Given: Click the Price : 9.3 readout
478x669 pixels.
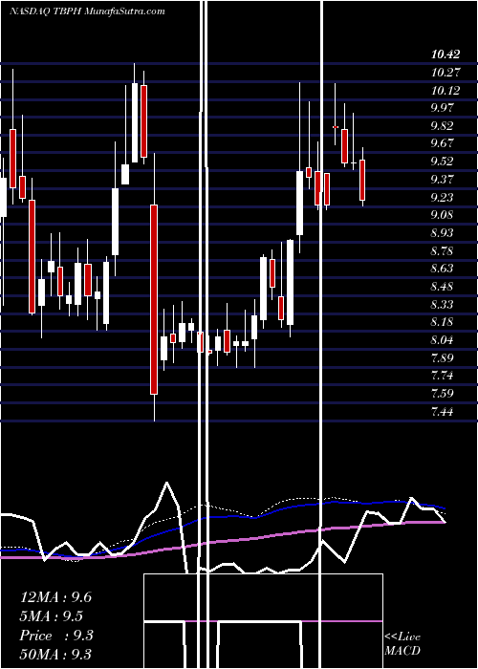Looking at the screenshot, I should tap(56, 636).
